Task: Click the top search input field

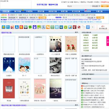Action: (x=79, y=6)
